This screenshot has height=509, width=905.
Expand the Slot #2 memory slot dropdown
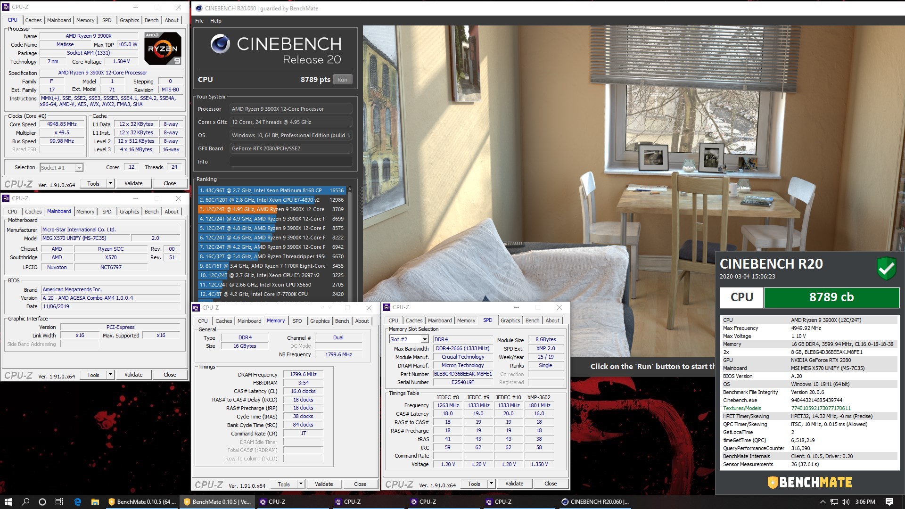(x=425, y=339)
